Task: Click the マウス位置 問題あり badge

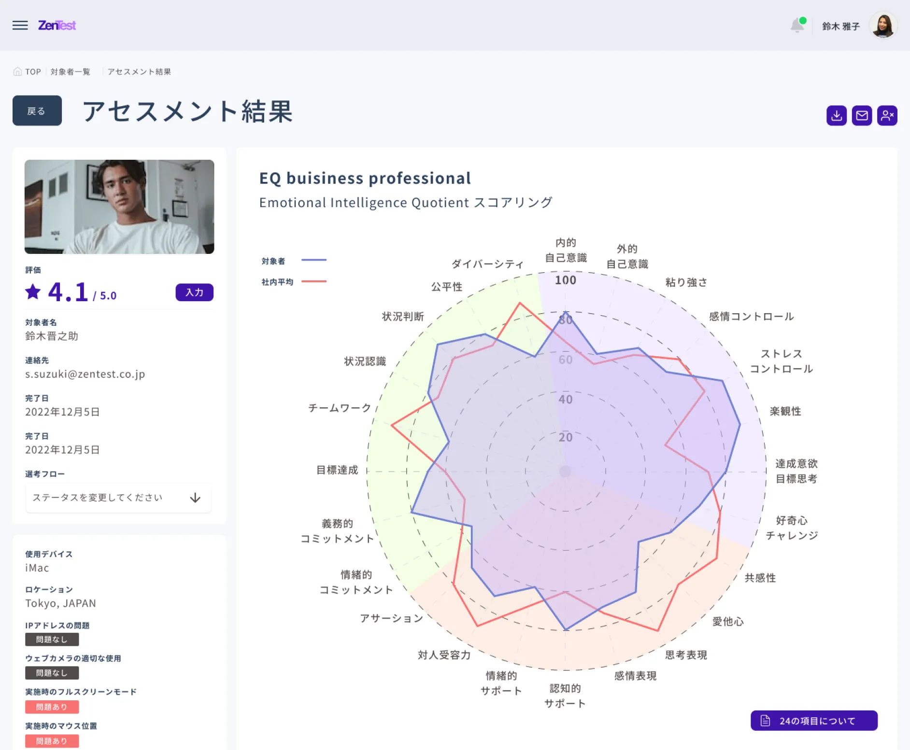Action: coord(52,741)
